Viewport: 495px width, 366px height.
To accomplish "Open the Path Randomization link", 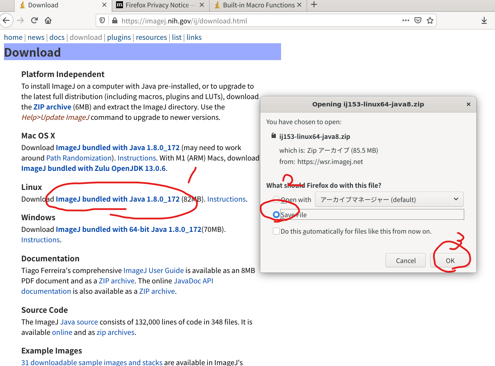I will [79, 158].
